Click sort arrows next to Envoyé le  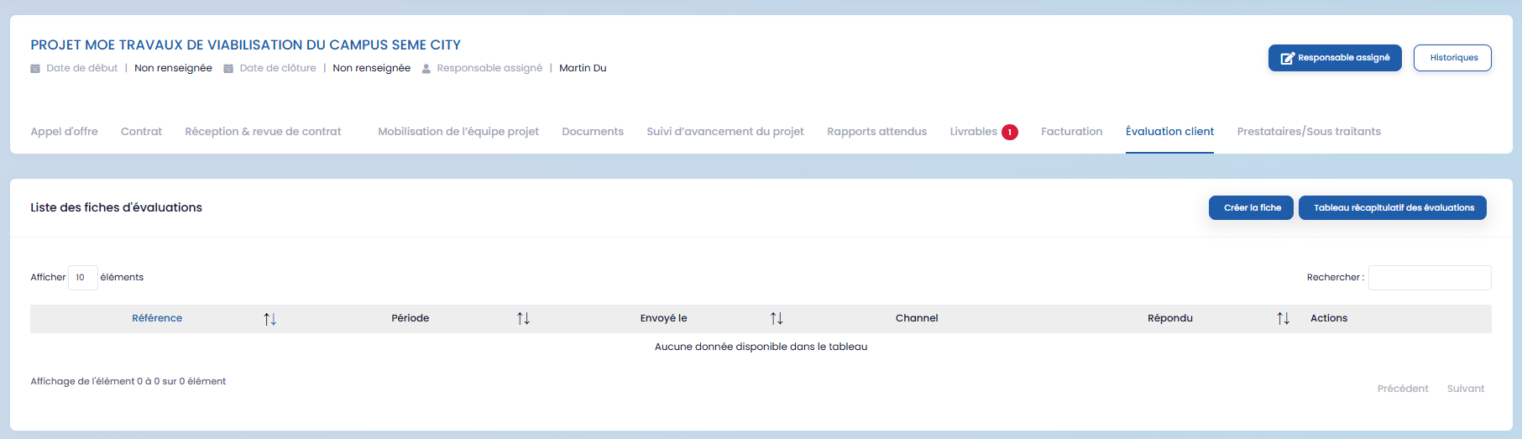click(777, 319)
